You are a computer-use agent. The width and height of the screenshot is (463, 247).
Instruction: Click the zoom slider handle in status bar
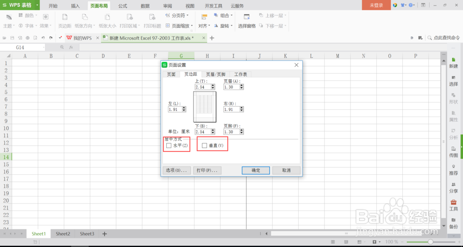pyautogui.click(x=431, y=242)
